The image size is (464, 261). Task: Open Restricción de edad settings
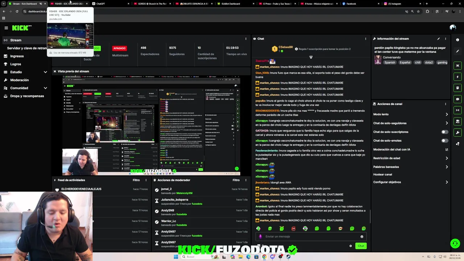(x=411, y=158)
